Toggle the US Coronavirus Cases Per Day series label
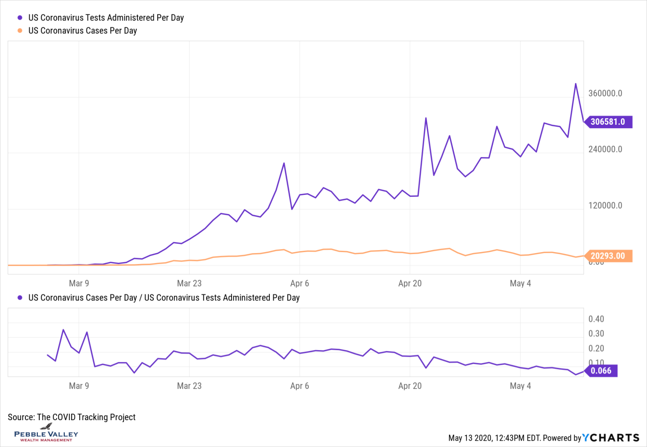 [83, 31]
